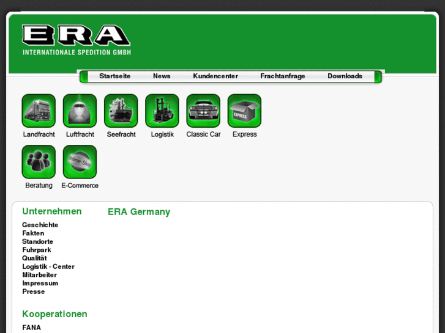The image size is (445, 333).
Task: Click the E-Commerce text label
Action: click(x=80, y=185)
